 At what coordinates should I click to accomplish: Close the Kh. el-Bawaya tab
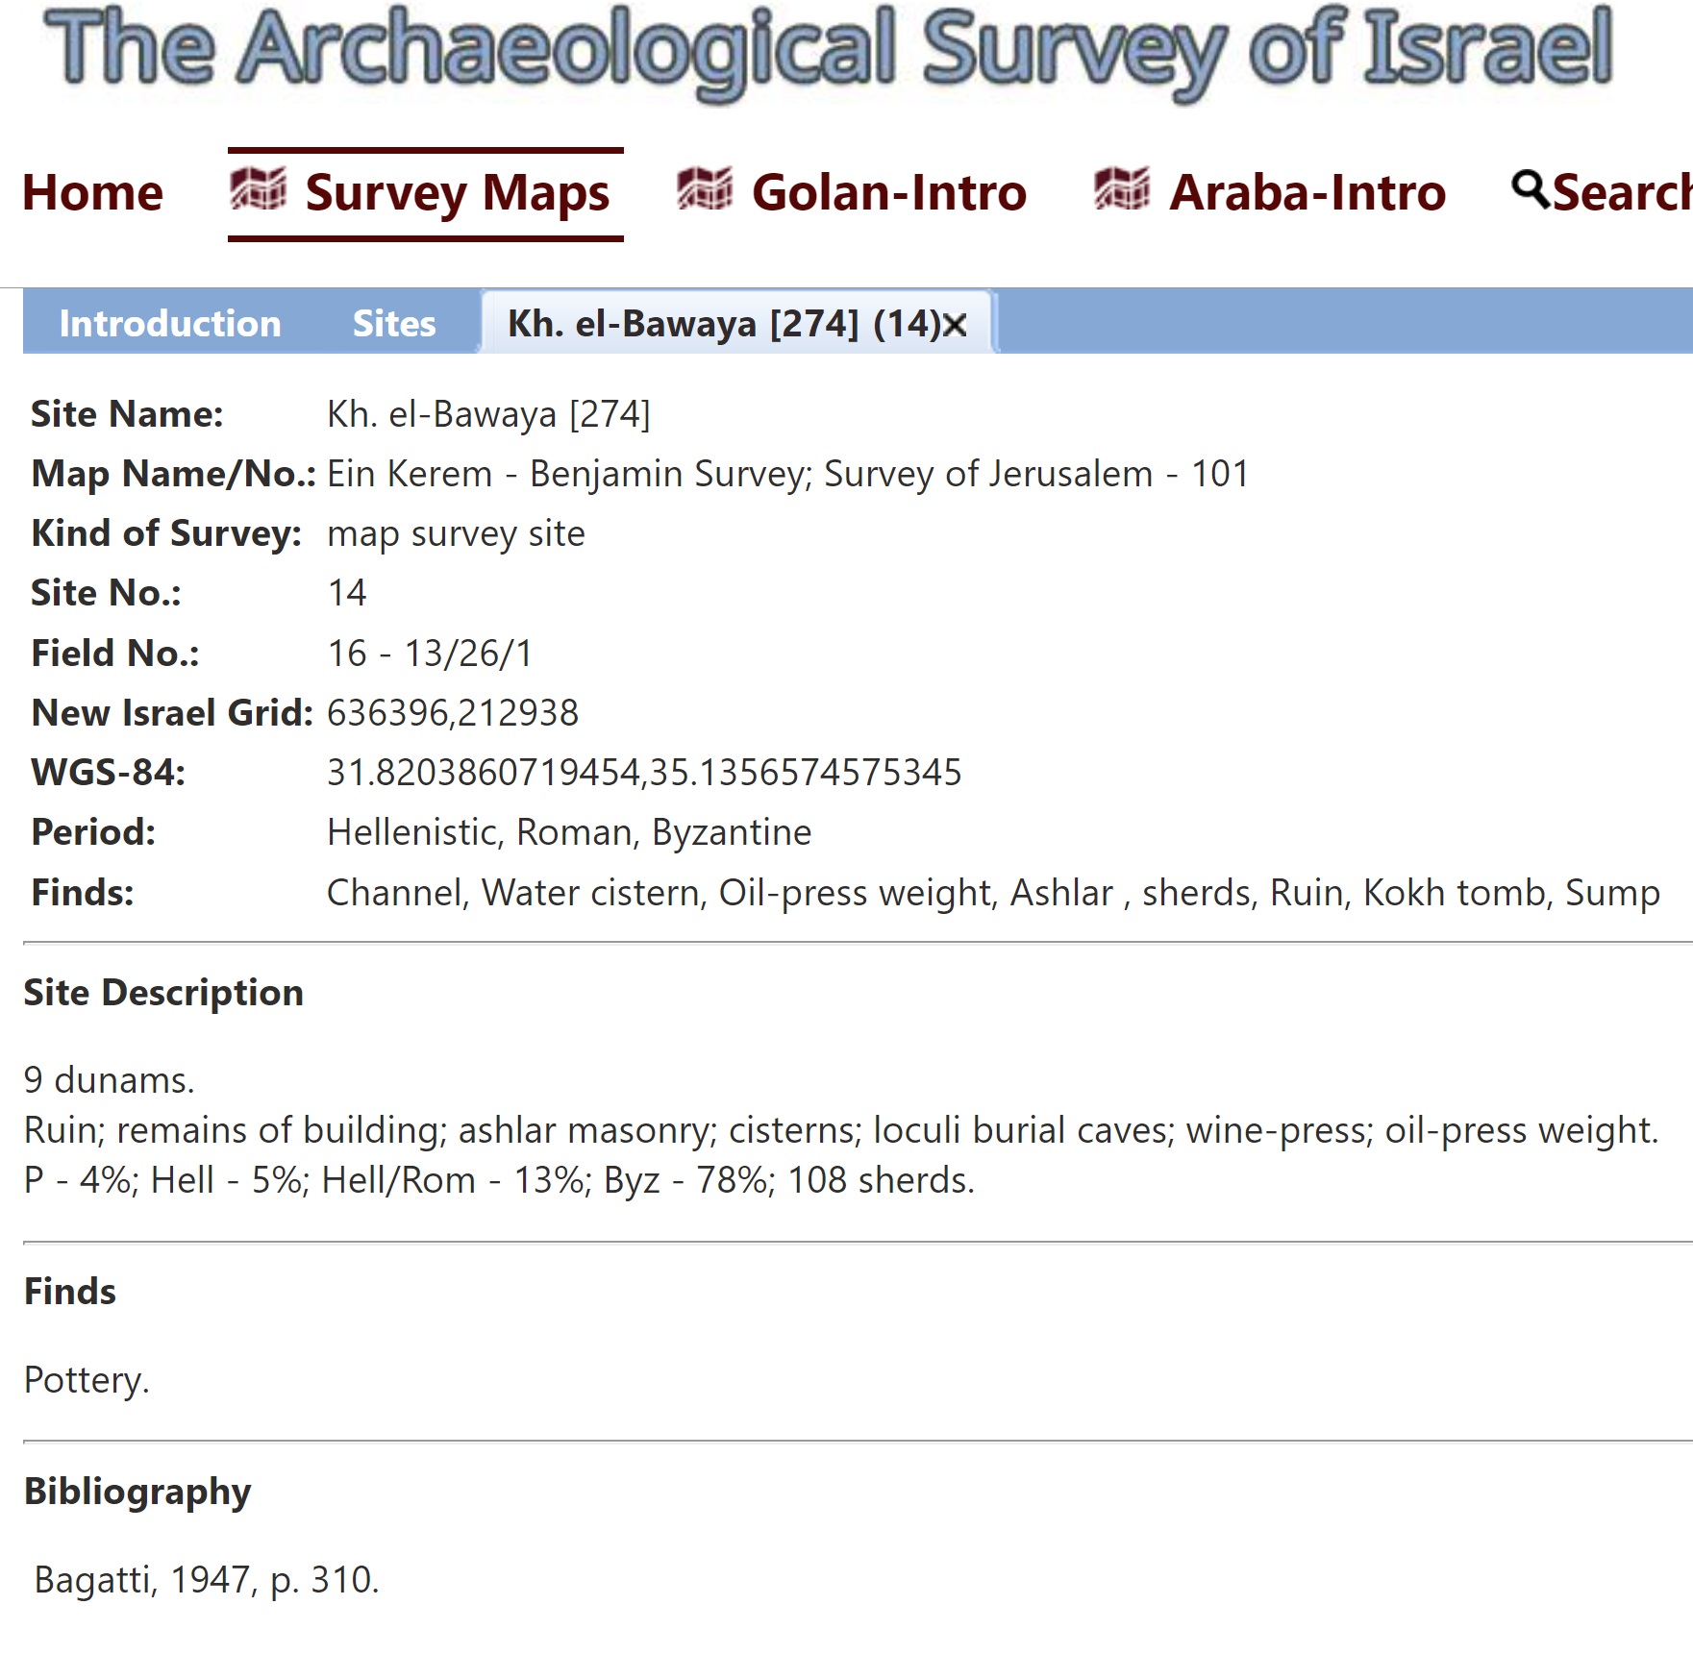(955, 326)
